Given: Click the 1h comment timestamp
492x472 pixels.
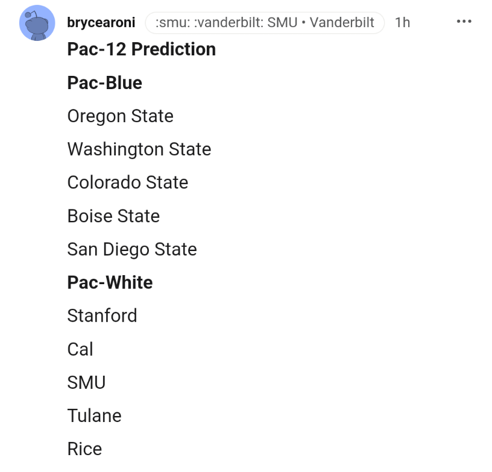Looking at the screenshot, I should pyautogui.click(x=402, y=22).
